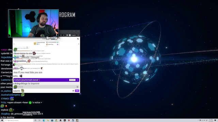Open the Windows Start menu
This screenshot has height=122, width=218.
2,120
